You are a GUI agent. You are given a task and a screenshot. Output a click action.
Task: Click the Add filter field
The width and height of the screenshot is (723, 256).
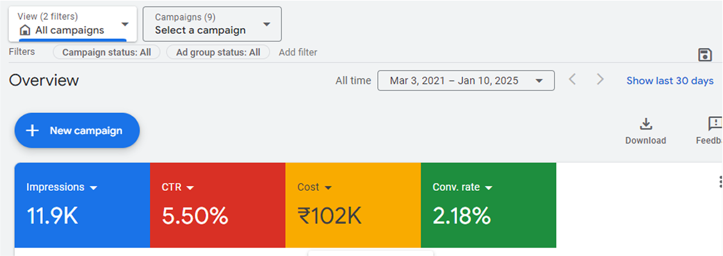pos(298,52)
